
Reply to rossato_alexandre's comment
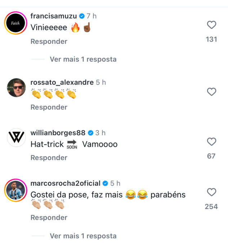pyautogui.click(x=49, y=107)
